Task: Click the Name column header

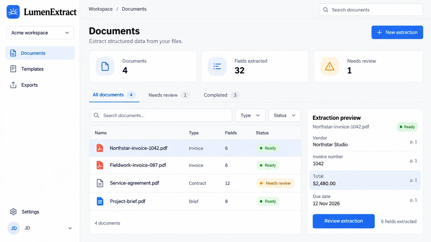Action: [x=101, y=133]
